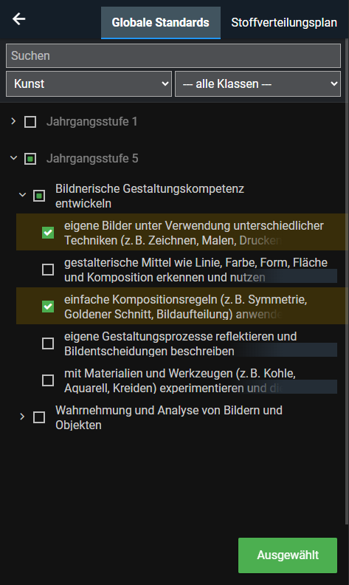Click the green Ausgewählt button
The width and height of the screenshot is (349, 585).
(x=288, y=555)
